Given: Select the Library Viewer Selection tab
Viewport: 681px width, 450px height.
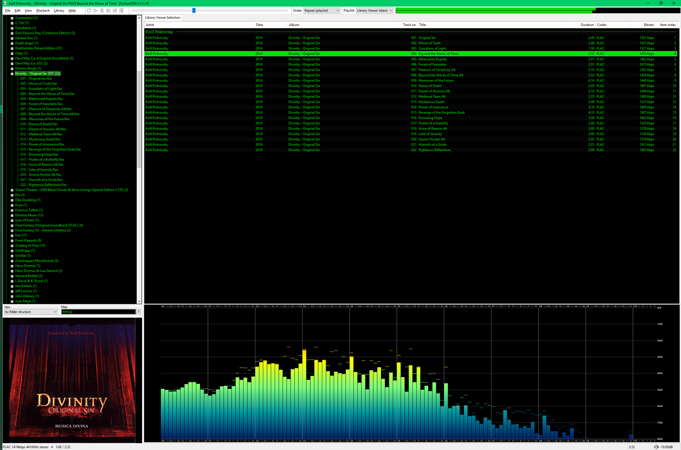Looking at the screenshot, I should [x=163, y=18].
